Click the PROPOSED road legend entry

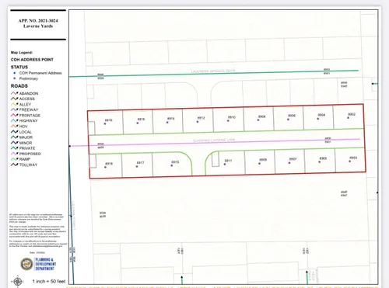click(x=26, y=154)
